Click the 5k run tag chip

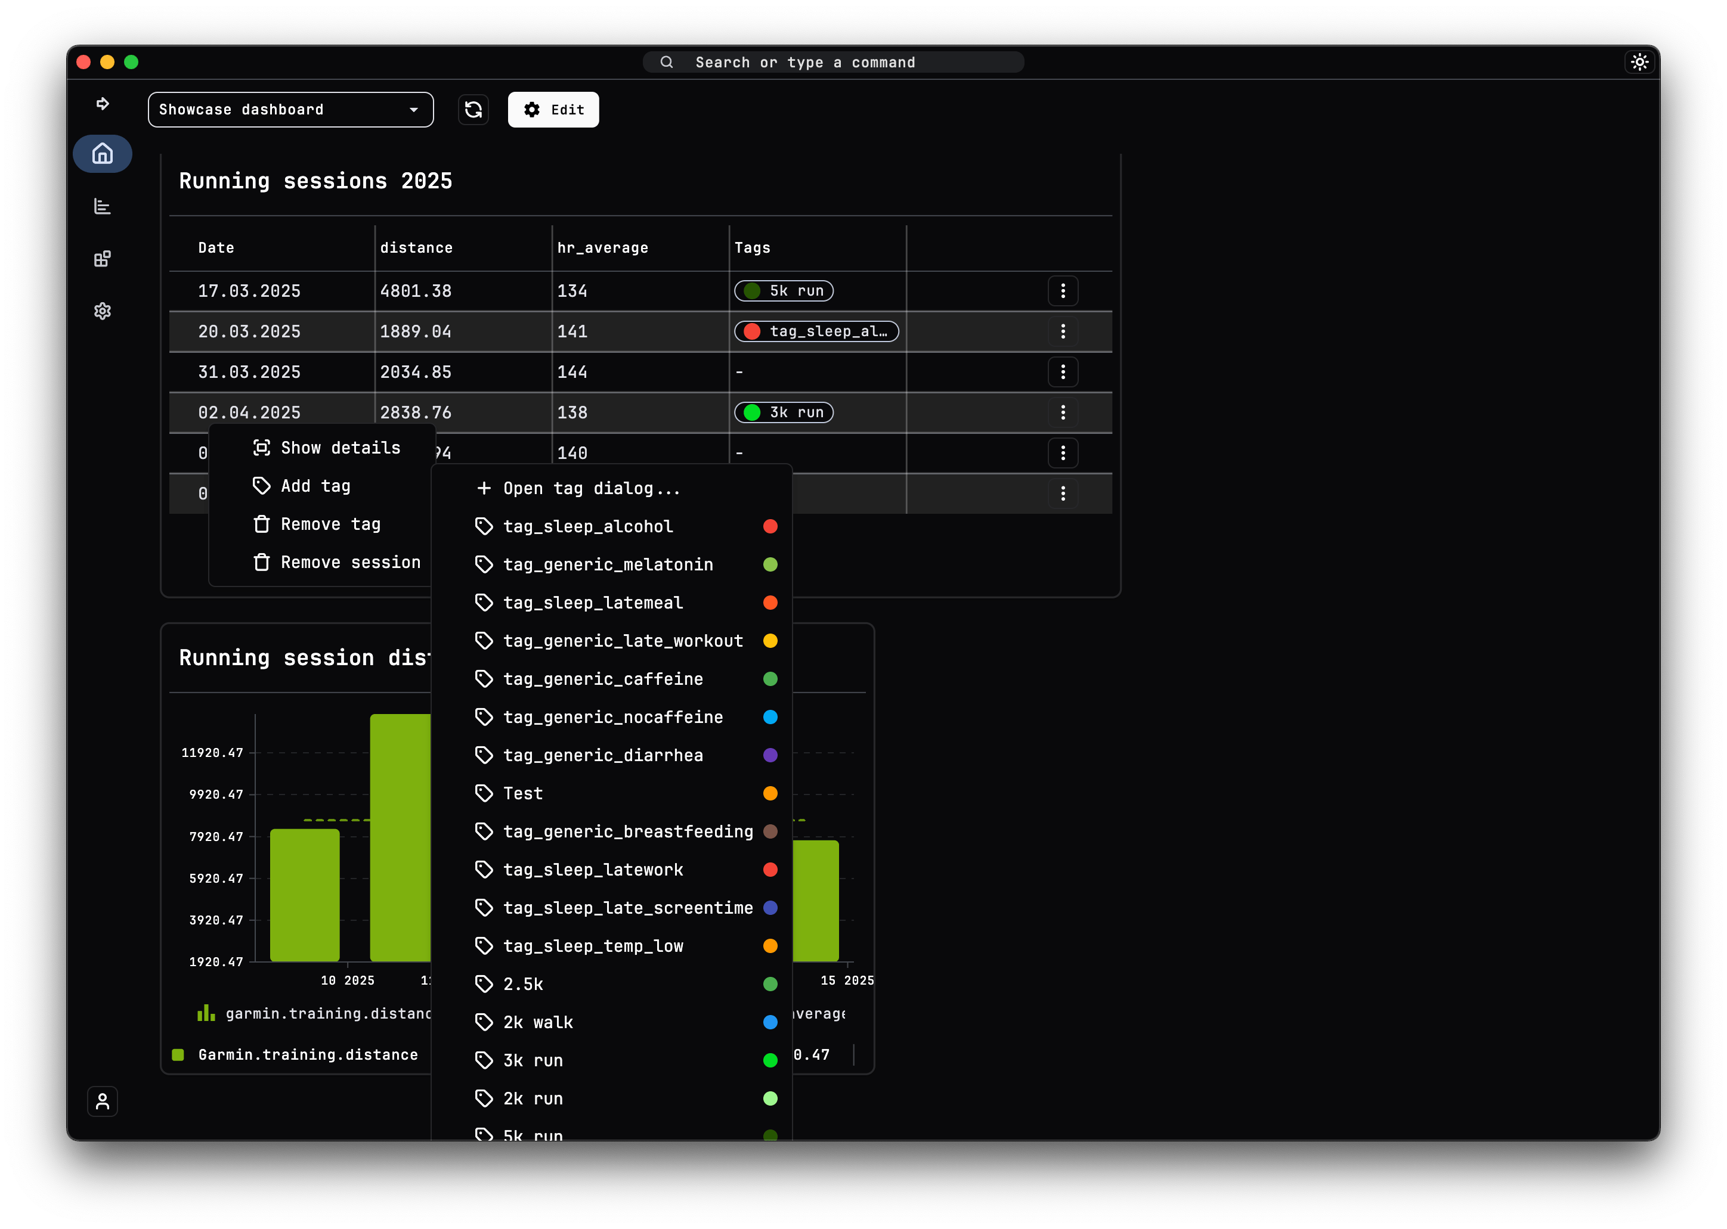click(x=784, y=291)
